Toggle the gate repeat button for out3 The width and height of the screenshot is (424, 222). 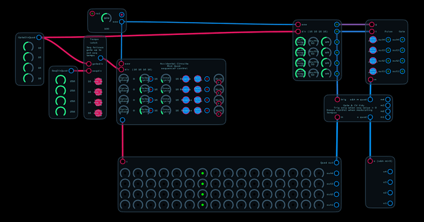coord(373,50)
